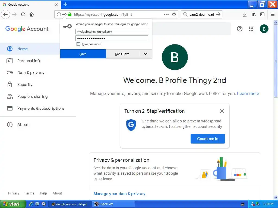This screenshot has width=278, height=208.
Task: Open the footer About link
Action: (57, 193)
